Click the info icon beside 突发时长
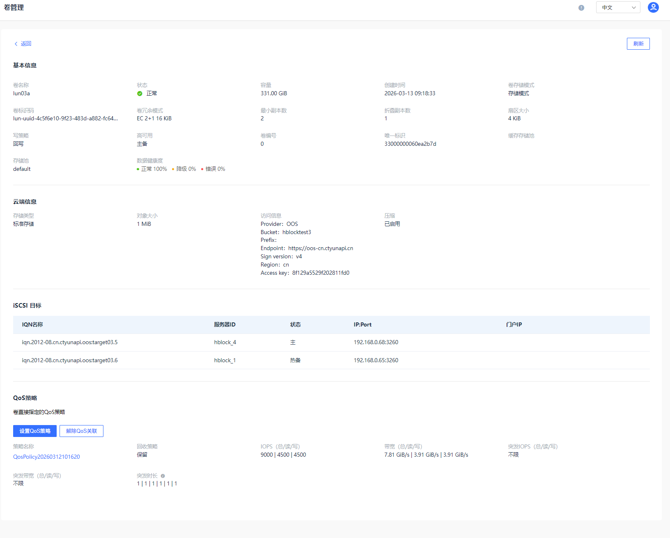The image size is (670, 538). (x=163, y=476)
